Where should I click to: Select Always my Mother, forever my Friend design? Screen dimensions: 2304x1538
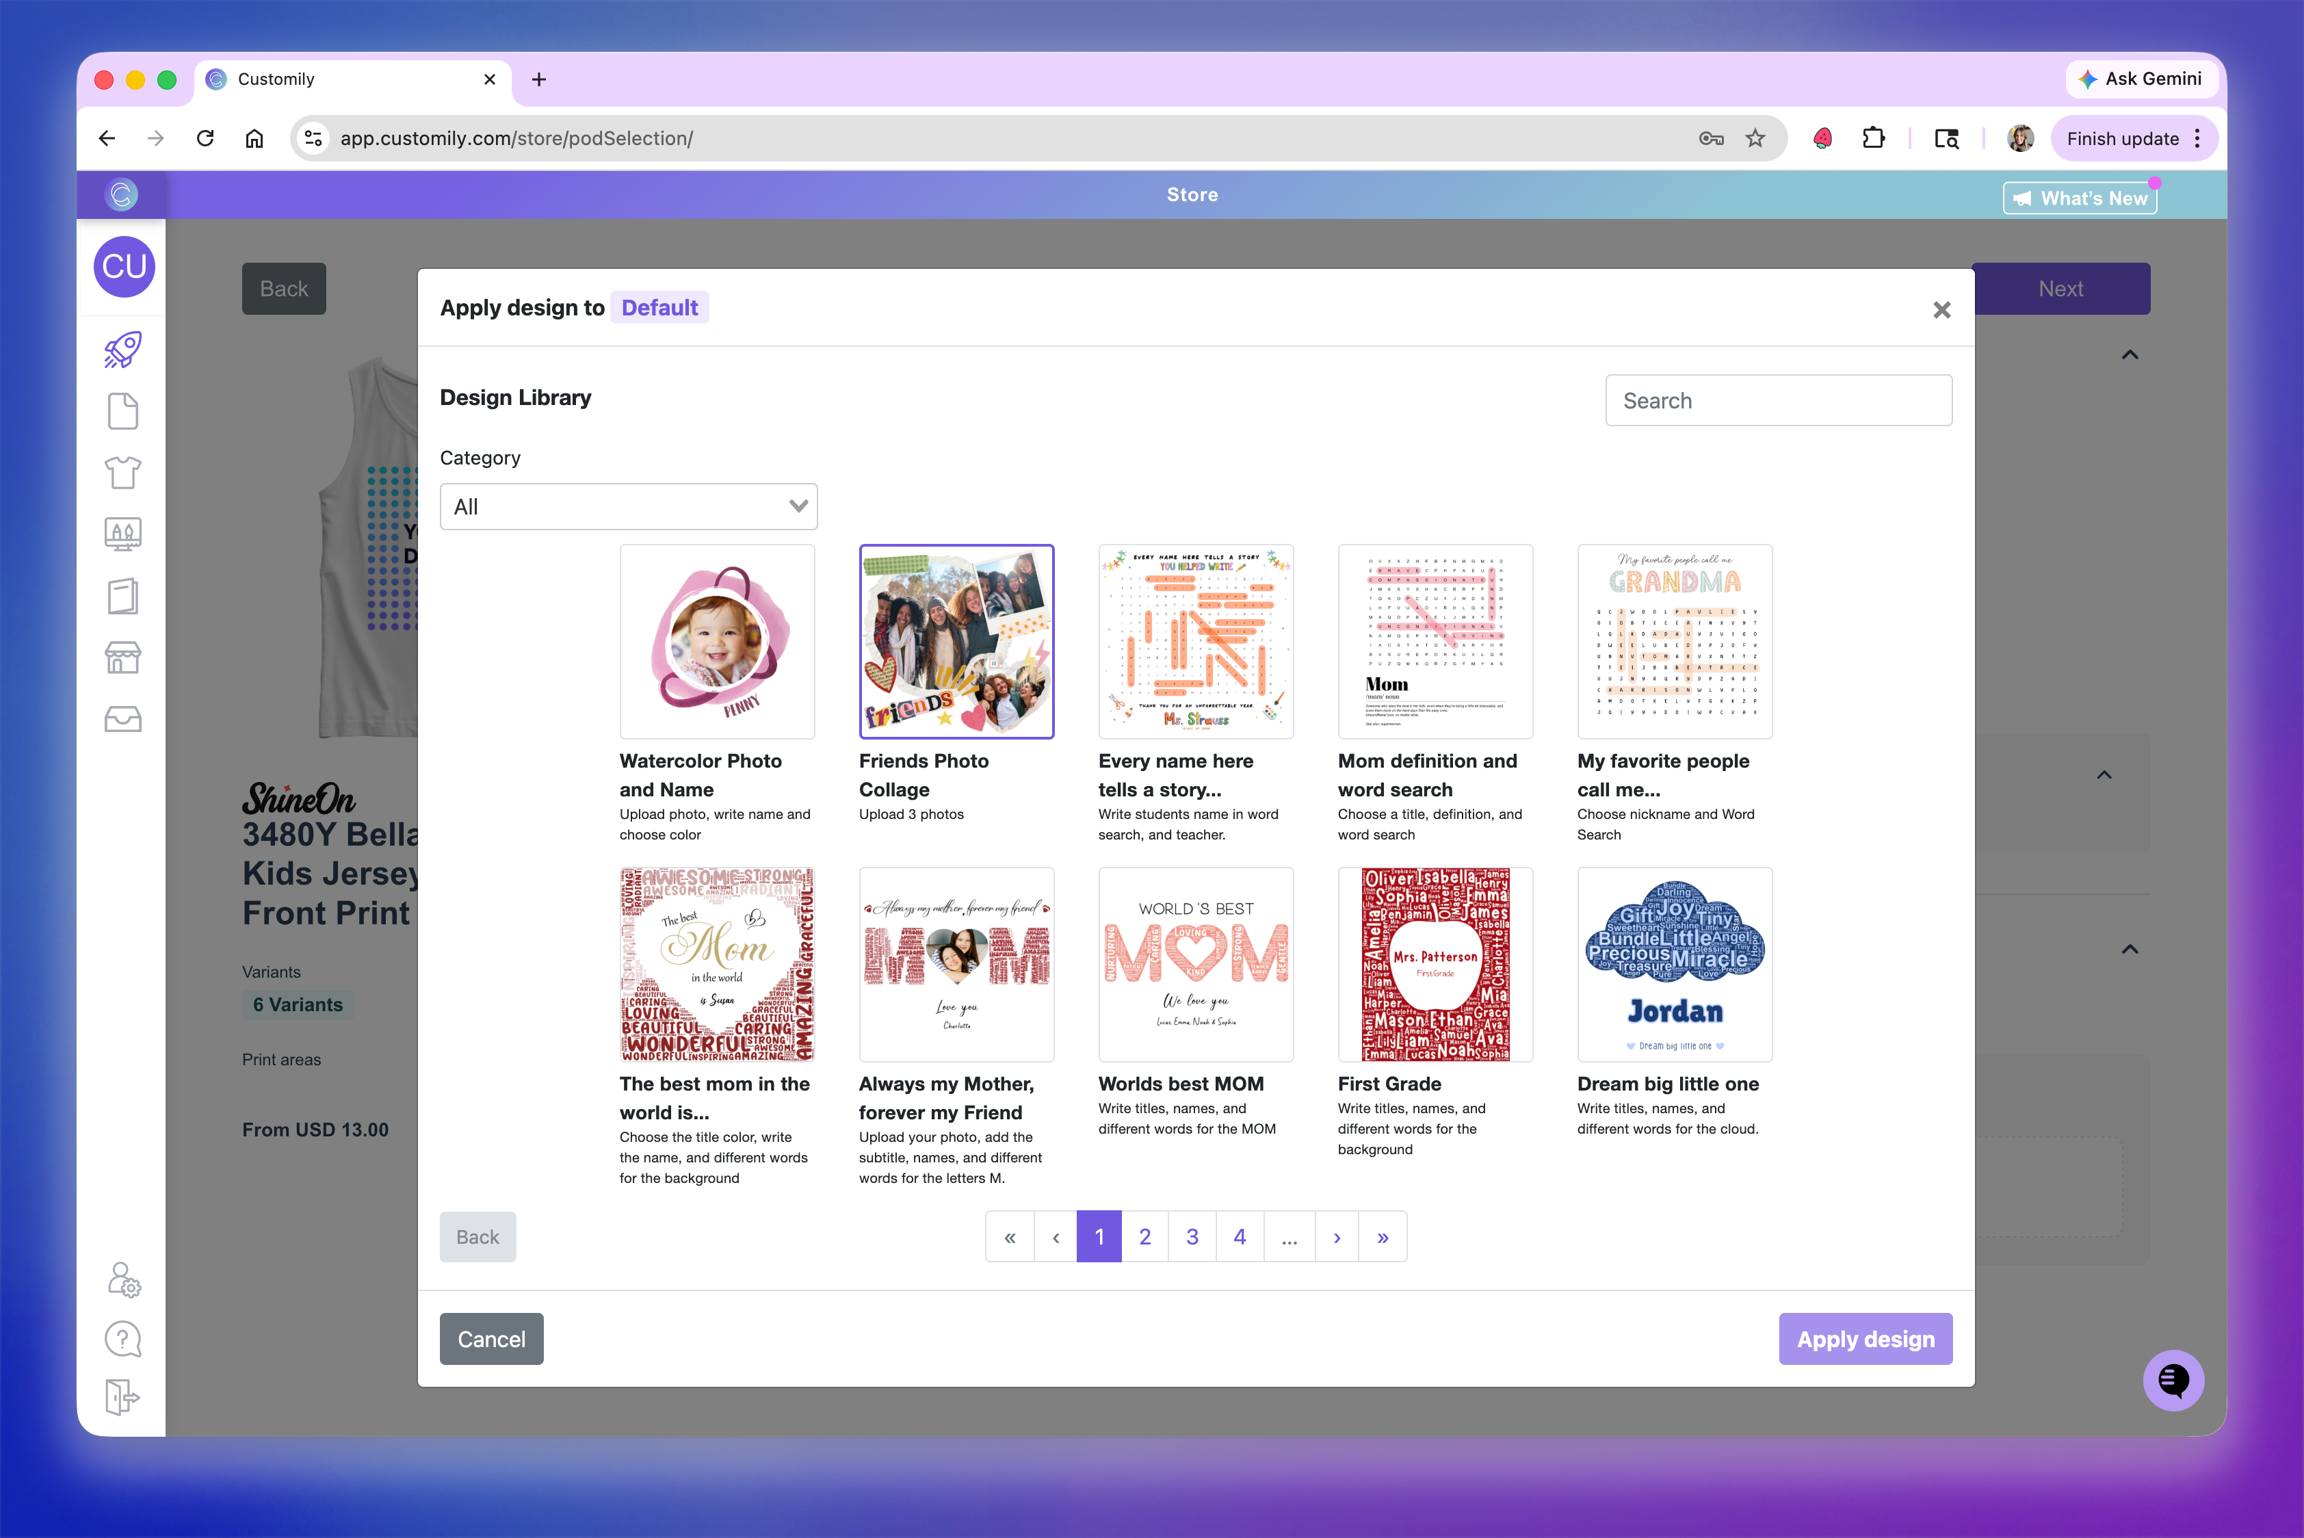[956, 964]
